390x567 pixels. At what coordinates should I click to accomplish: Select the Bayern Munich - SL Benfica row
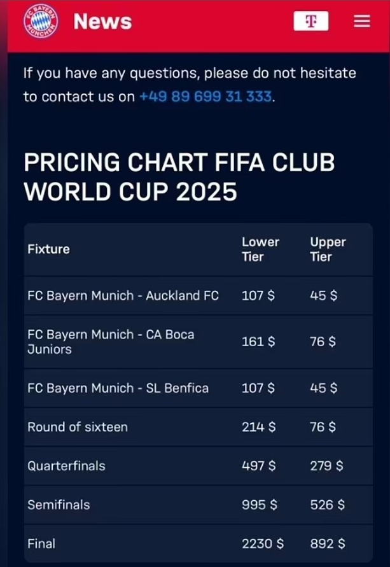(198, 388)
